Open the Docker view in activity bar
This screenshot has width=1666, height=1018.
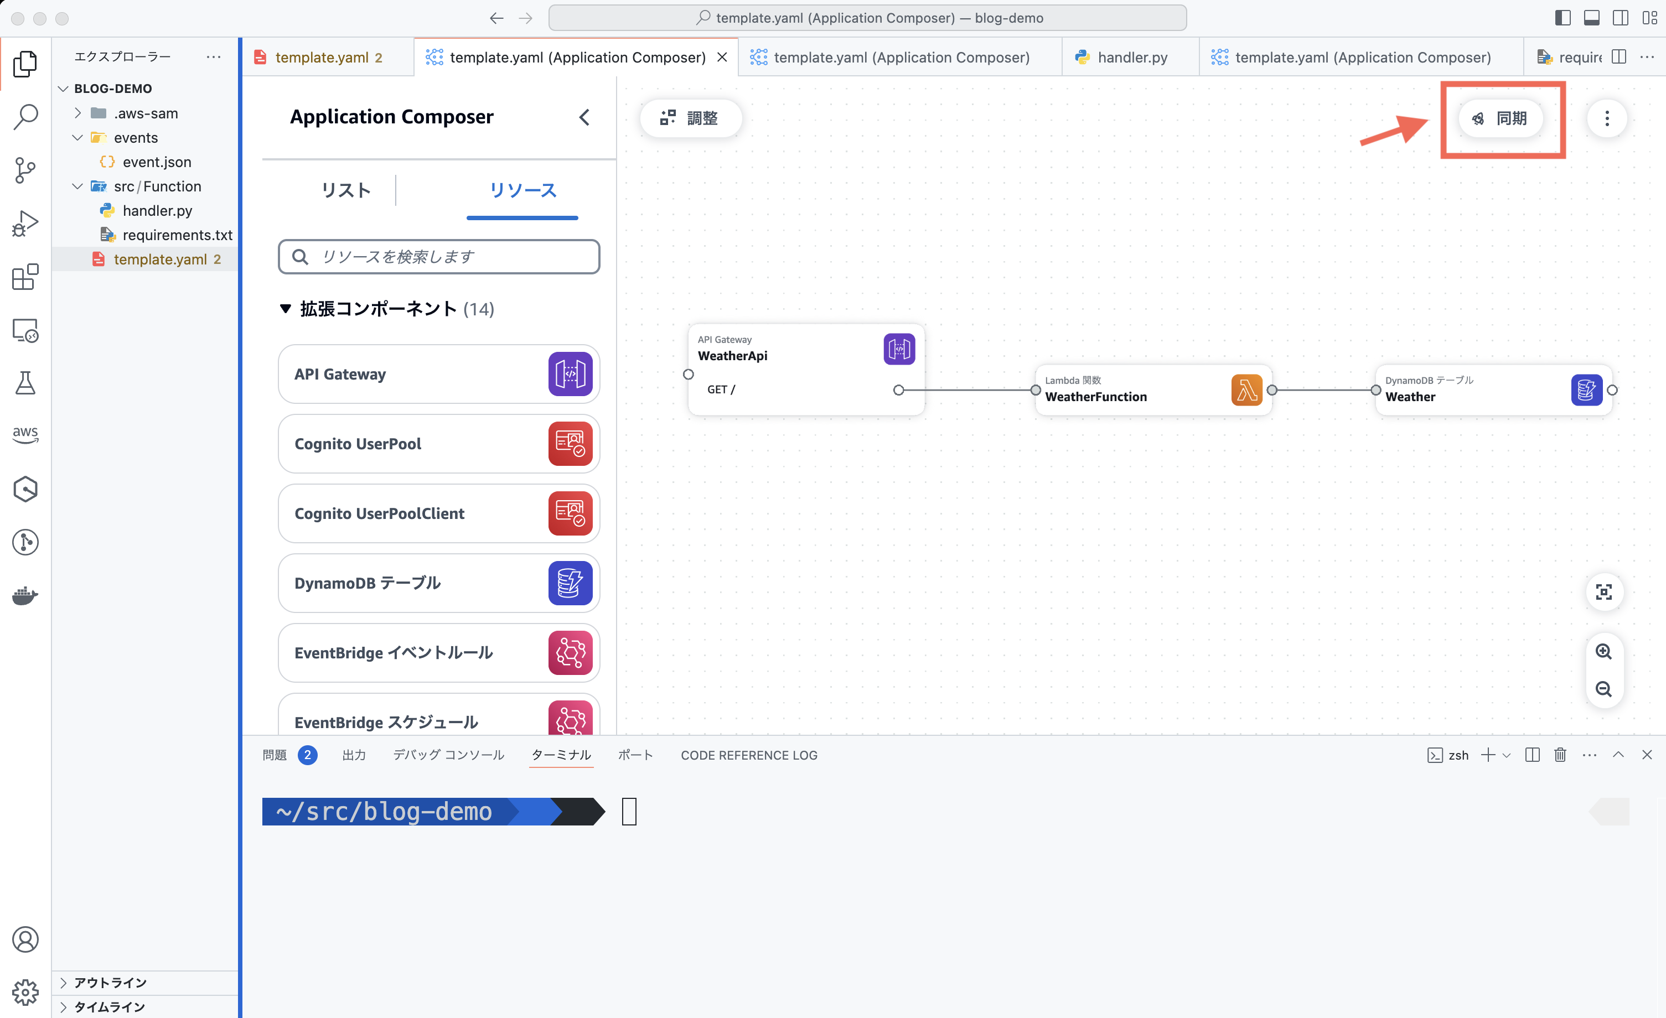pyautogui.click(x=25, y=595)
